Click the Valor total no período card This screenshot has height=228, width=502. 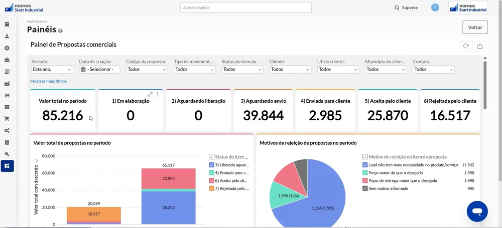tap(63, 110)
